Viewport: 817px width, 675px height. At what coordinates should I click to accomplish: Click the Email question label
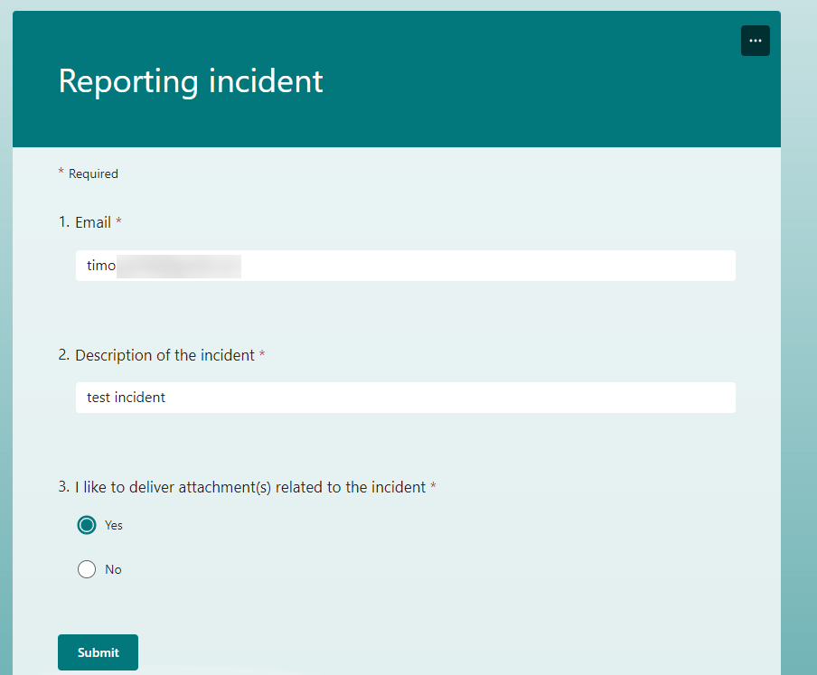(93, 222)
